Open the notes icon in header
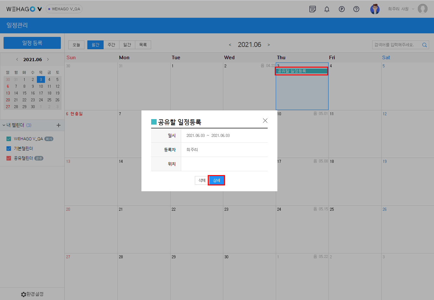 point(312,9)
